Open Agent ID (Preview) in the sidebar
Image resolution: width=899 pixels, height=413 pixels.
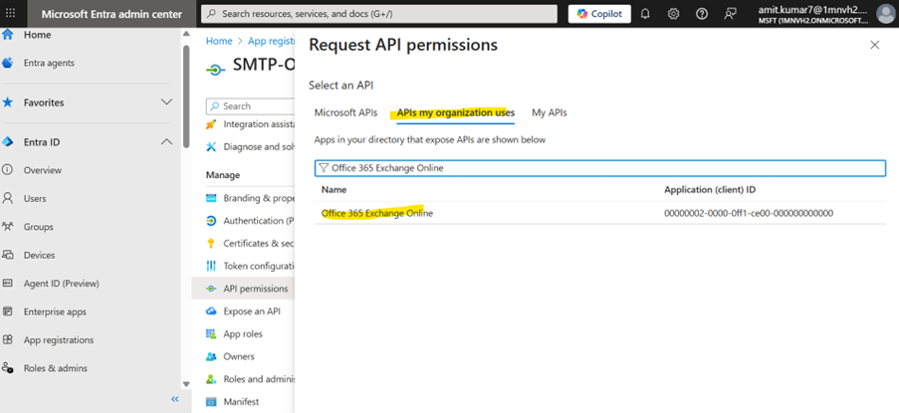click(62, 284)
